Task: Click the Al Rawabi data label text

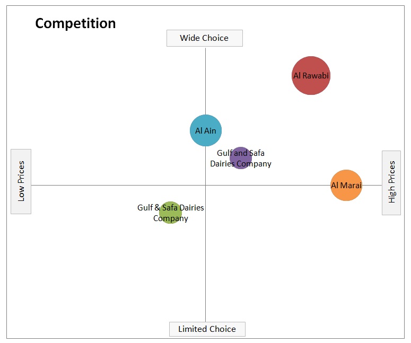Action: (311, 76)
